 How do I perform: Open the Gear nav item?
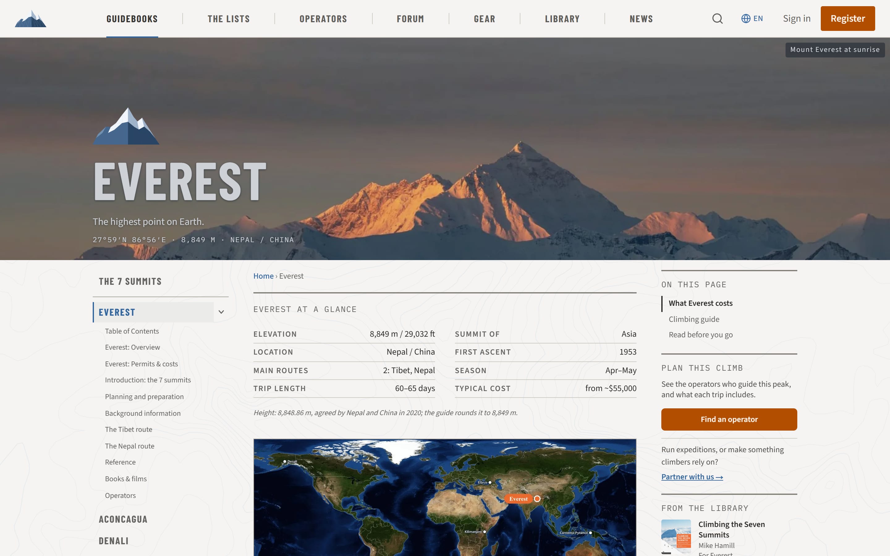point(484,19)
